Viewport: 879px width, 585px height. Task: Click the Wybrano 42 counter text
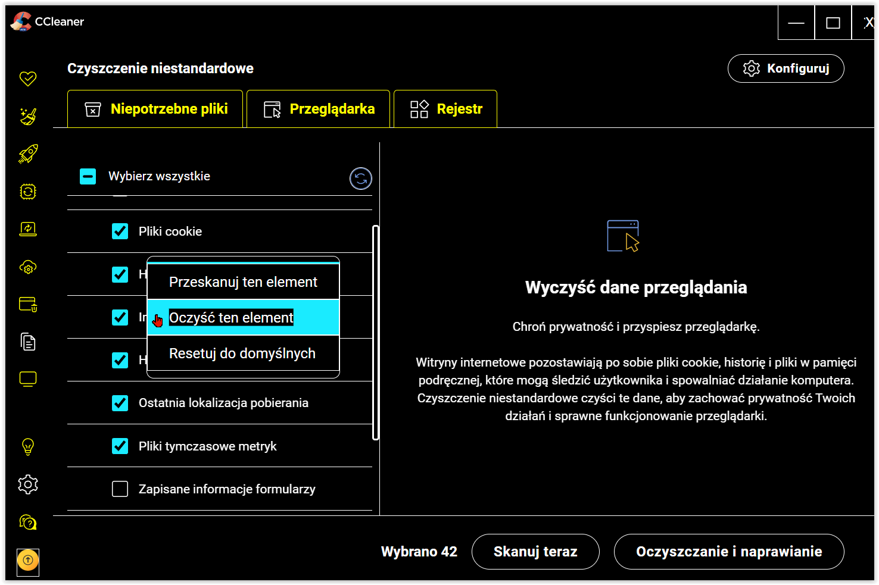pos(419,552)
